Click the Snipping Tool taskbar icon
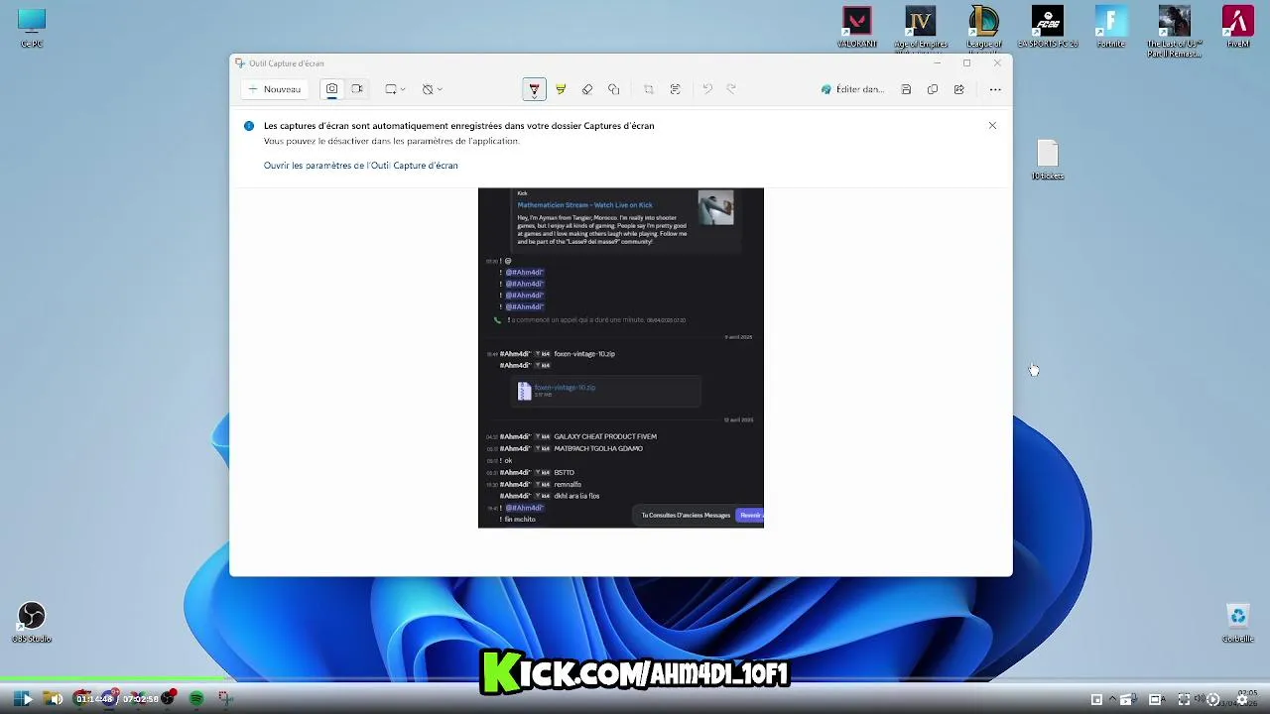The width and height of the screenshot is (1270, 714). coord(225,699)
